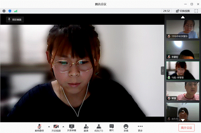This screenshot has width=201, height=133.
Task: Show previous participant thumbnails with up arrow
Action: pos(183,17)
